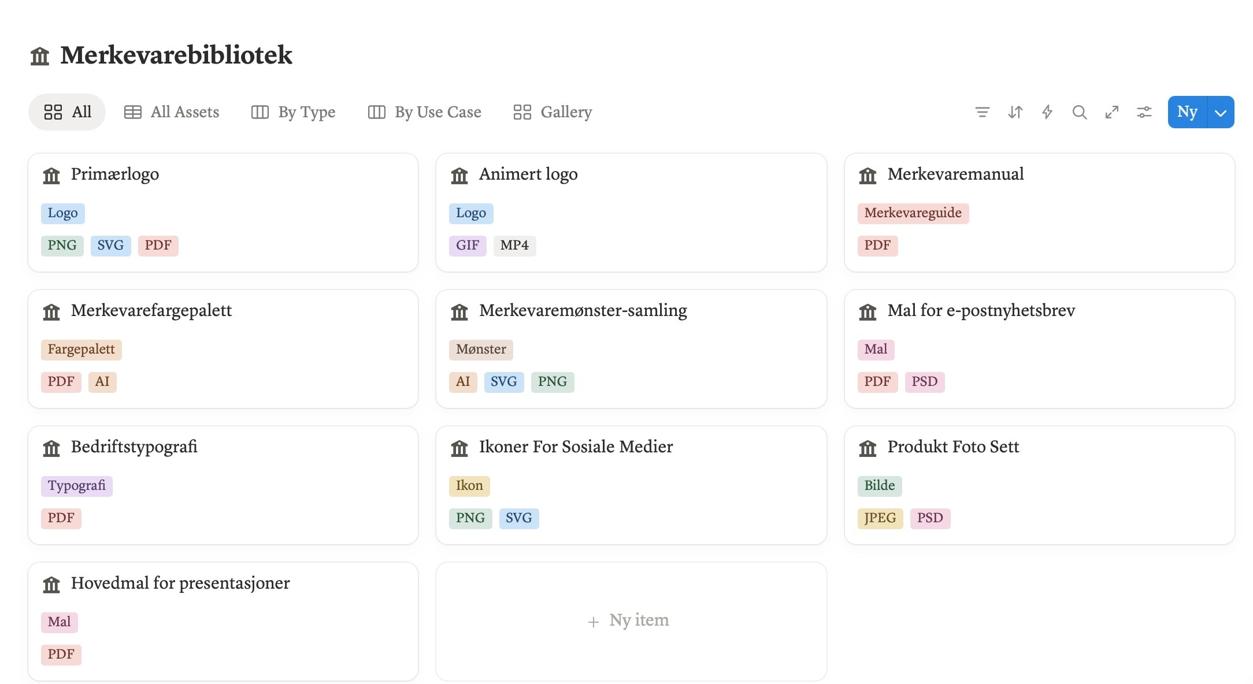Switch to the By Type tab
This screenshot has width=1253, height=684.
click(x=293, y=112)
